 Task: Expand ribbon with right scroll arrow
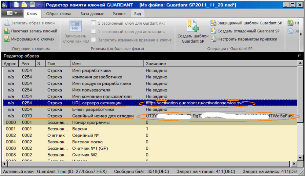click(301, 34)
